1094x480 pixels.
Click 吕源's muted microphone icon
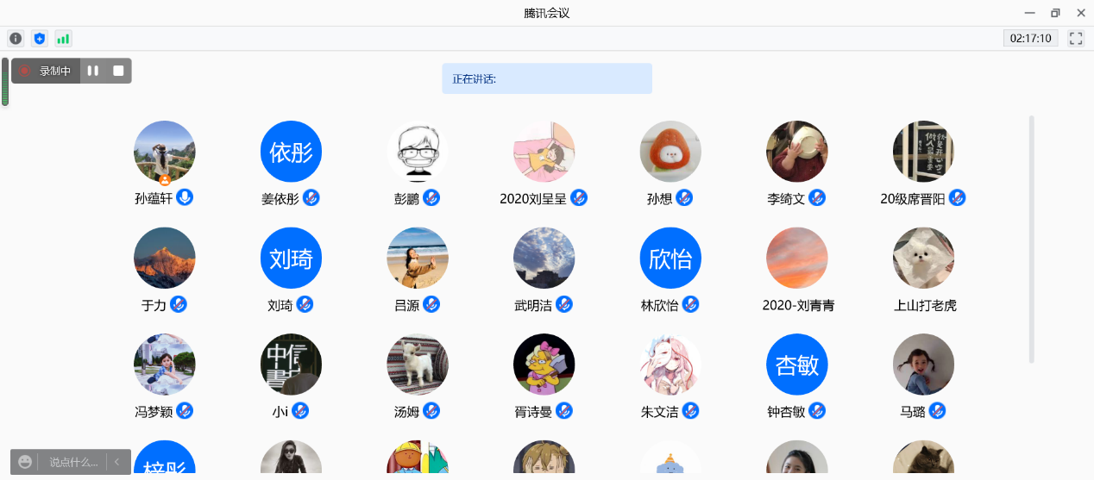coord(431,304)
